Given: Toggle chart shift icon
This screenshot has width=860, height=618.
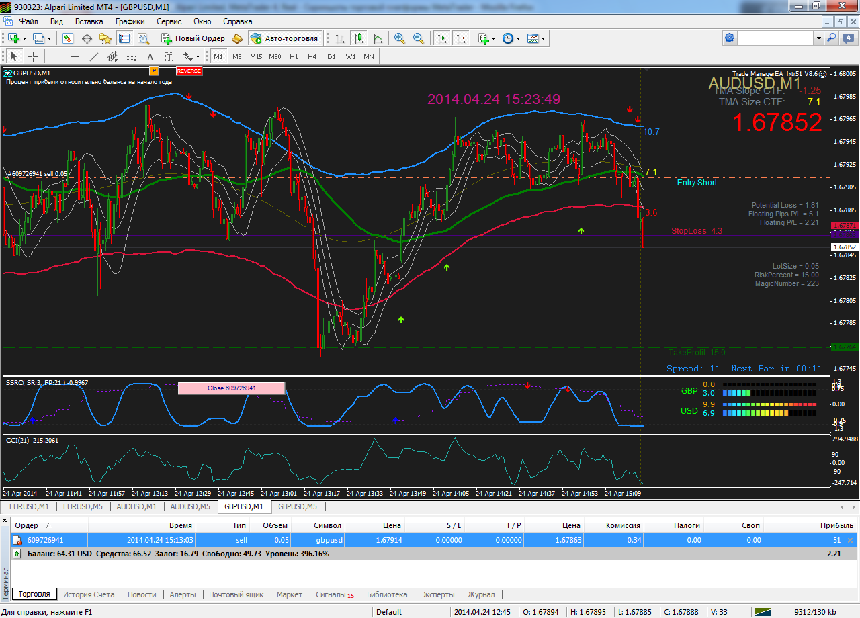Looking at the screenshot, I should point(460,38).
